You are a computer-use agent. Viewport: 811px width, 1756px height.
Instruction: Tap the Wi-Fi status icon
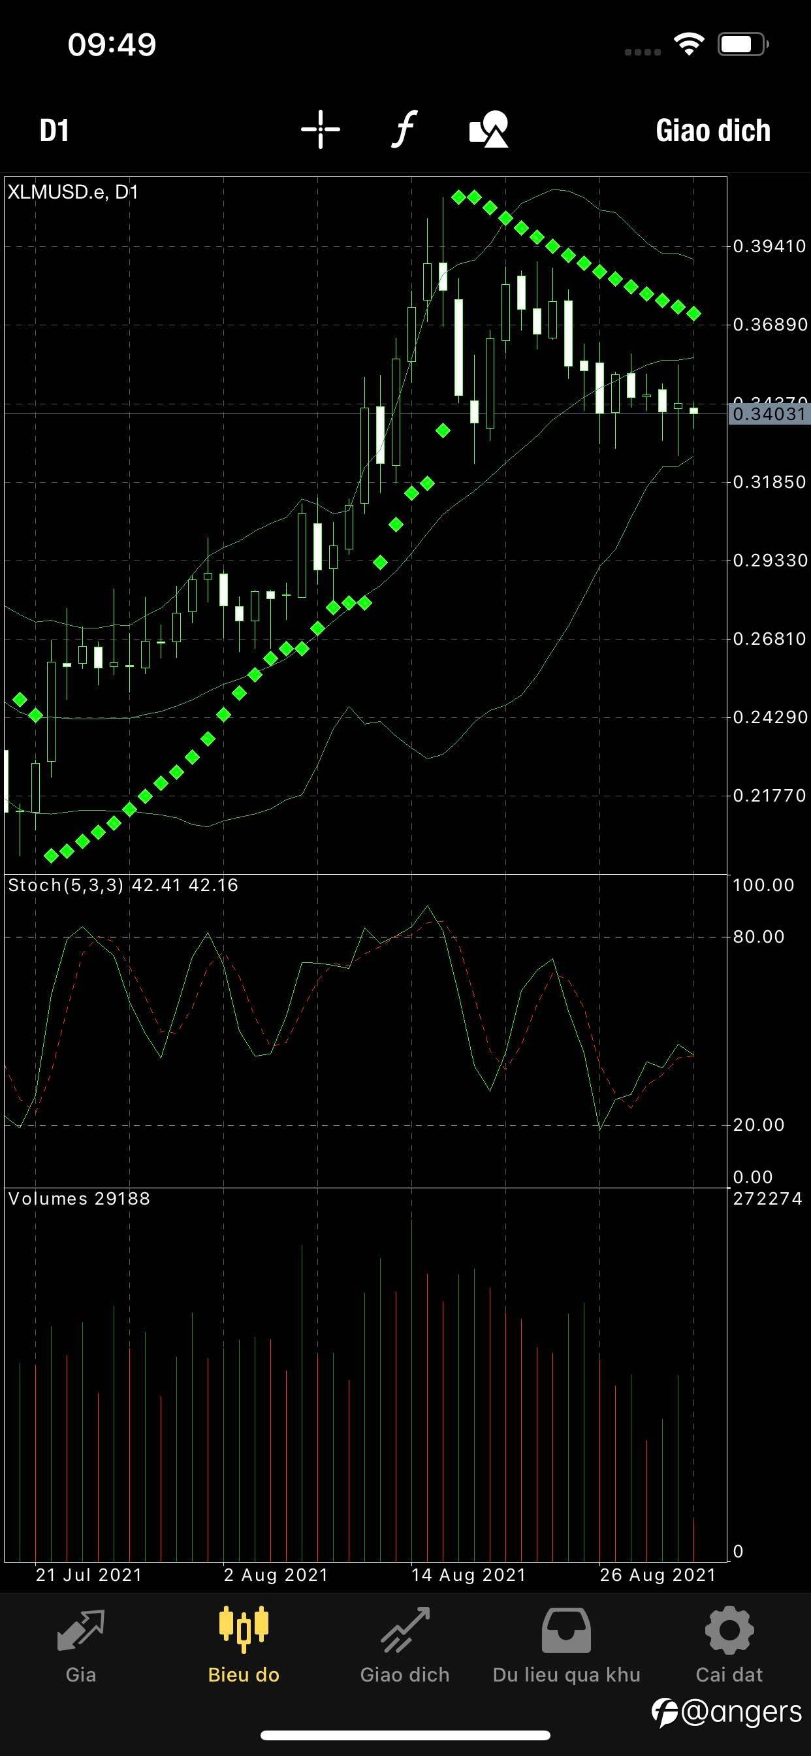coord(688,44)
